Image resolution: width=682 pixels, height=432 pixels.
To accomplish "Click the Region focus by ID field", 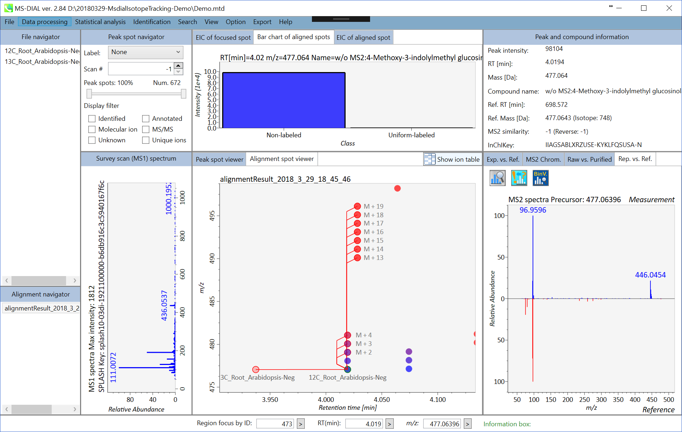I will pyautogui.click(x=275, y=424).
